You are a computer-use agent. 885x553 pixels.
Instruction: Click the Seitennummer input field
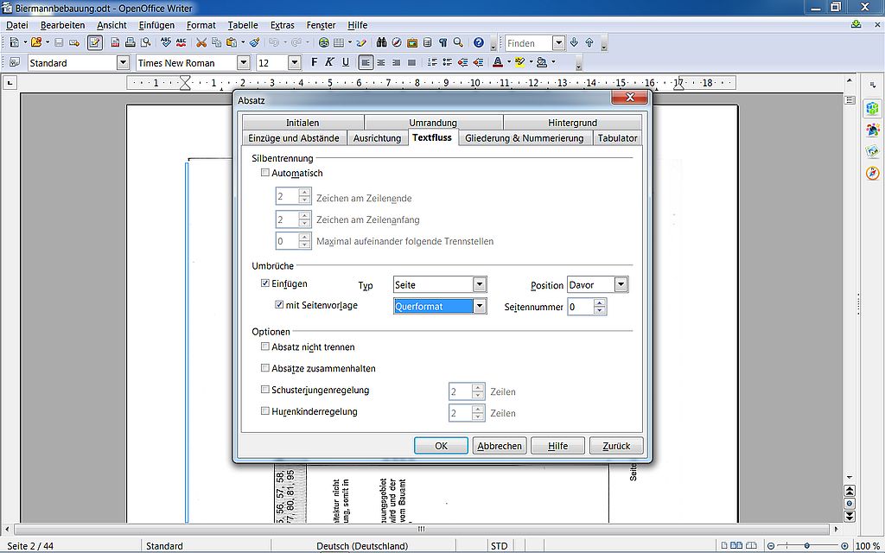click(x=580, y=307)
